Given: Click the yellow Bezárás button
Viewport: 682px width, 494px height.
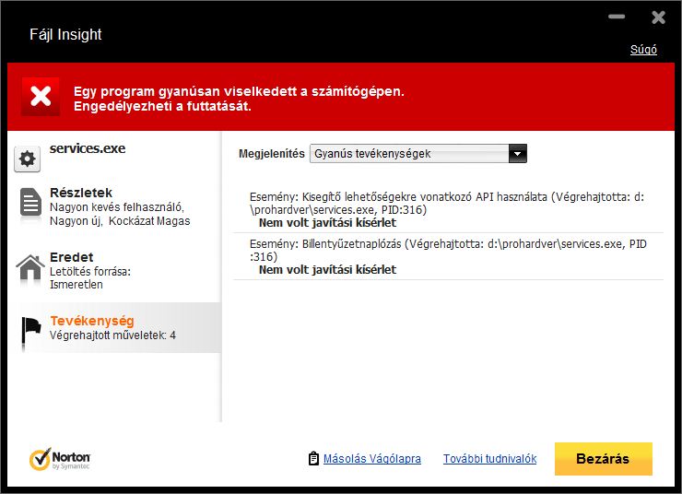Looking at the screenshot, I should (x=604, y=459).
